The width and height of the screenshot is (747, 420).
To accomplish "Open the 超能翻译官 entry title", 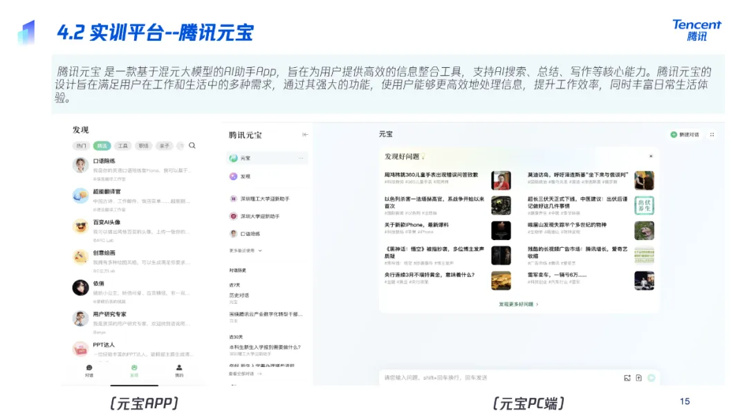I will coord(107,192).
